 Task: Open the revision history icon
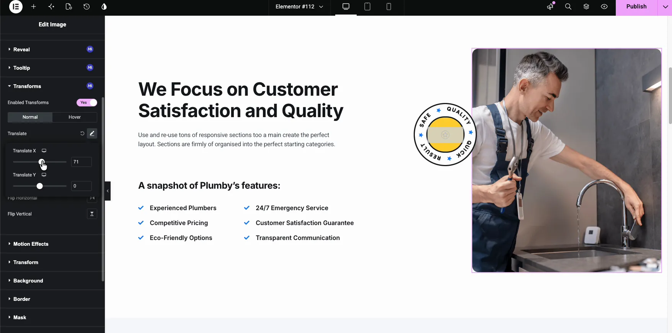[x=86, y=7]
